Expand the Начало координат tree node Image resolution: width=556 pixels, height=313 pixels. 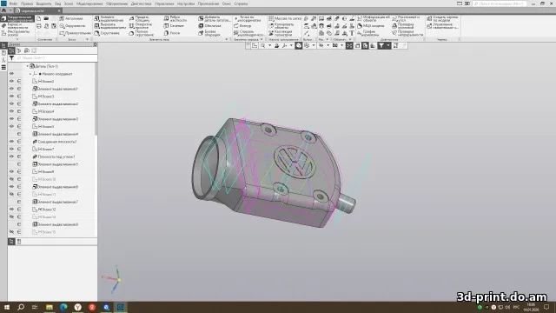click(x=30, y=74)
